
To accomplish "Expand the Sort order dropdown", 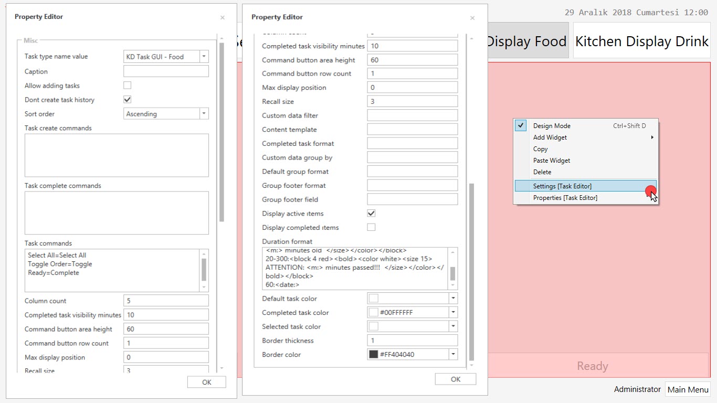I will [x=204, y=114].
